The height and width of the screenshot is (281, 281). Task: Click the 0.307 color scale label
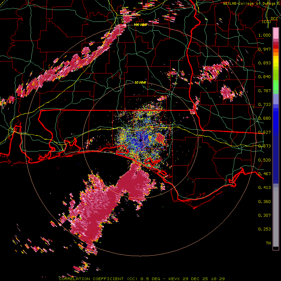pos(264,215)
